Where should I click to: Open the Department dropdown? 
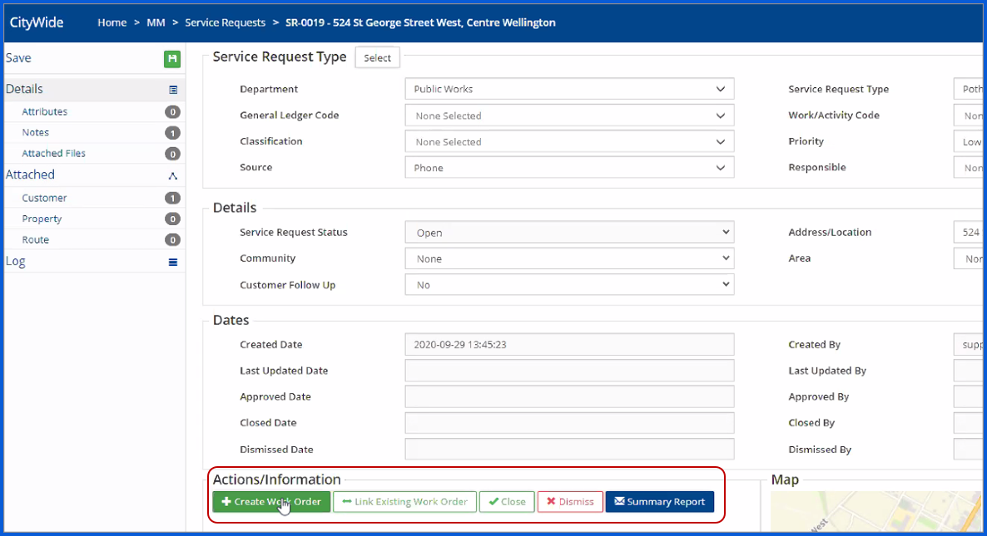click(569, 90)
